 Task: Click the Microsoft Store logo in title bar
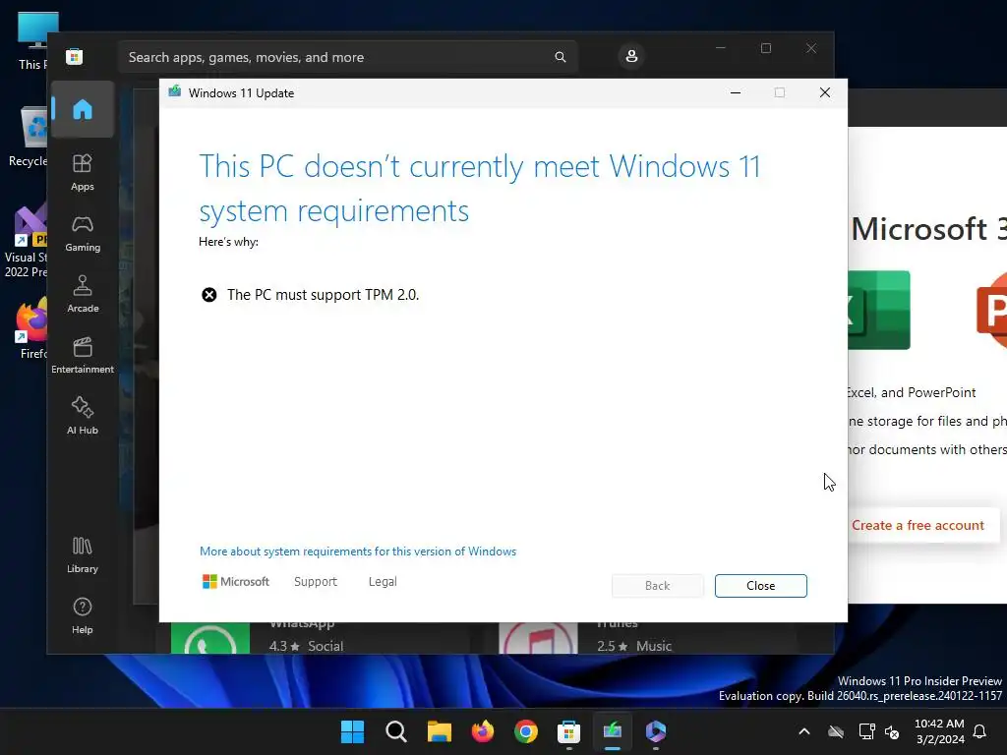tap(74, 56)
